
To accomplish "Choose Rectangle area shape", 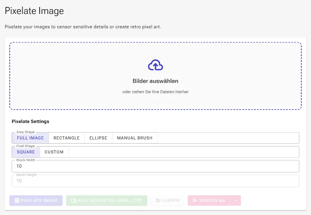I will coord(66,138).
